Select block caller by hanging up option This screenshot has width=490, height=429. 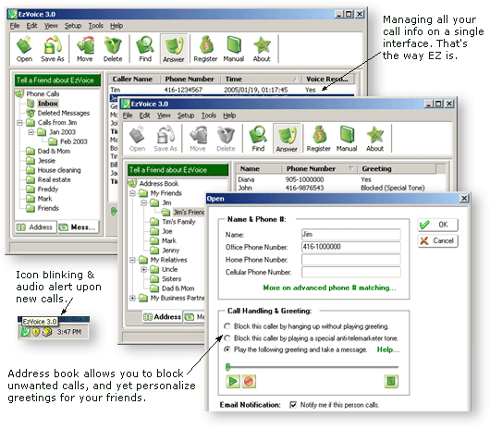click(x=227, y=326)
